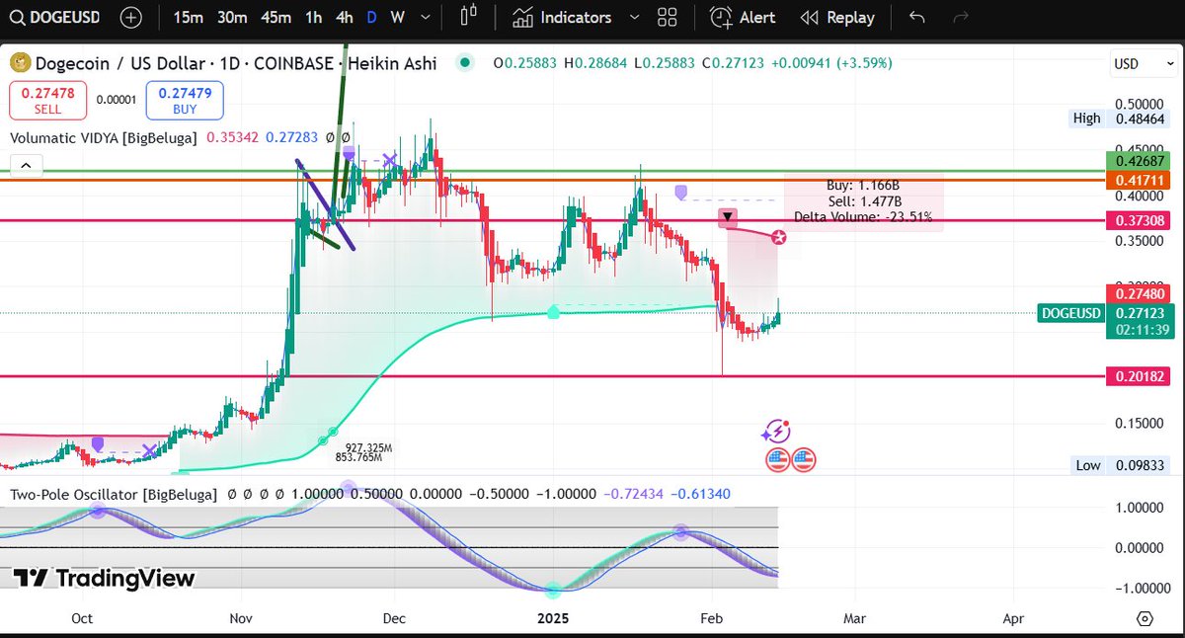Click the Delta Volume -23.51% box
The image size is (1185, 638).
864,201
